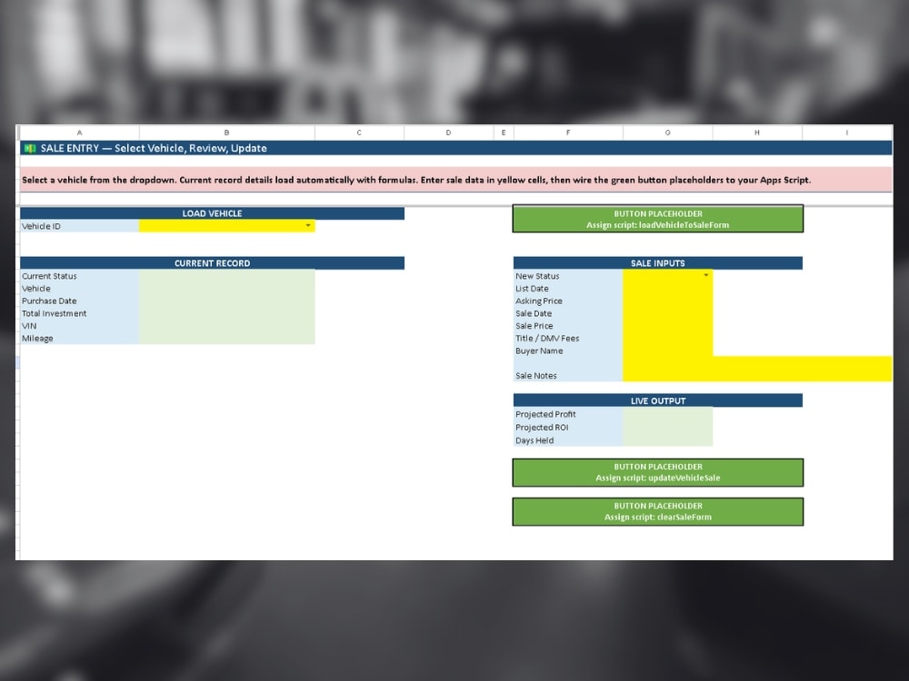The height and width of the screenshot is (681, 909).
Task: Click the 'Title / DMV Fees' label cell
Action: [x=568, y=338]
